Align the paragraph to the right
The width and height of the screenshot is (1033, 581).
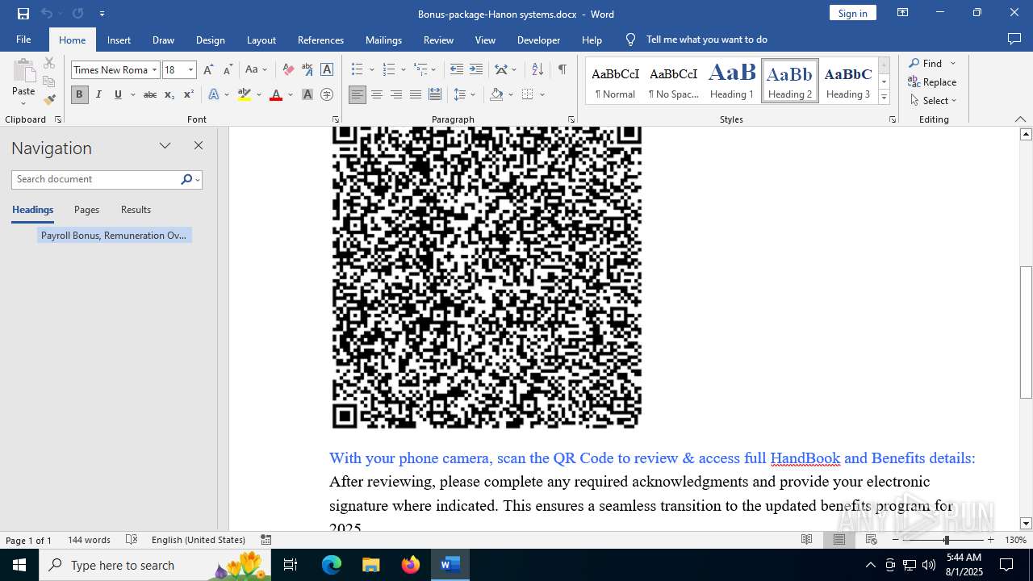(x=396, y=94)
